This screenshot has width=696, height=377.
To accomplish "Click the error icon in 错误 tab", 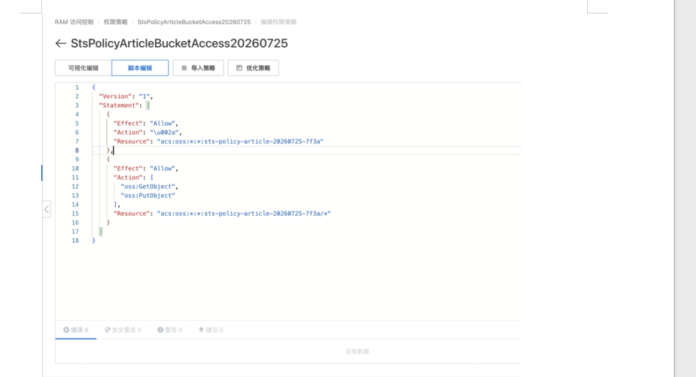I will click(x=66, y=329).
